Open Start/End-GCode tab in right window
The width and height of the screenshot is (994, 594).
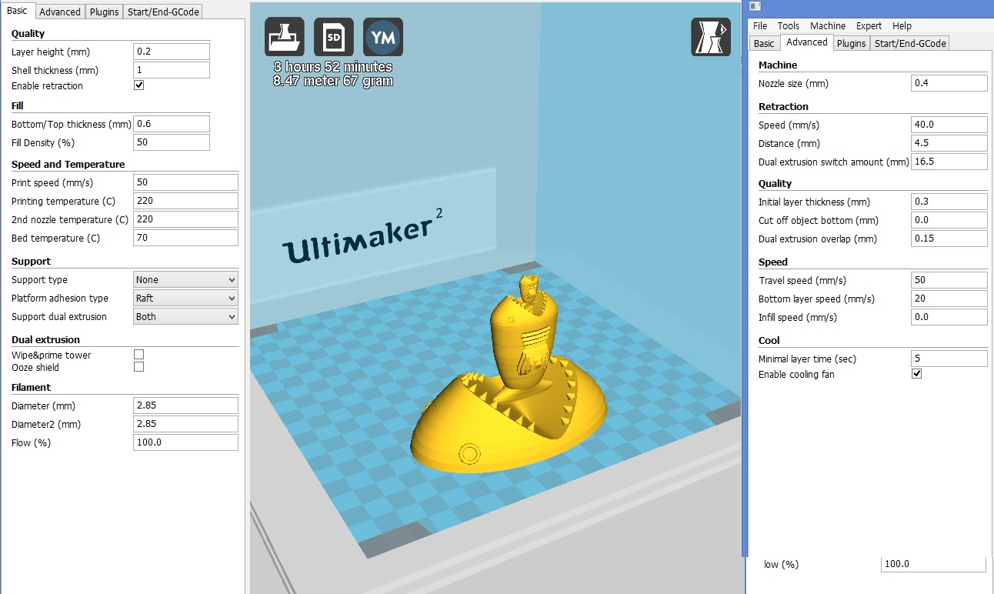tap(910, 44)
